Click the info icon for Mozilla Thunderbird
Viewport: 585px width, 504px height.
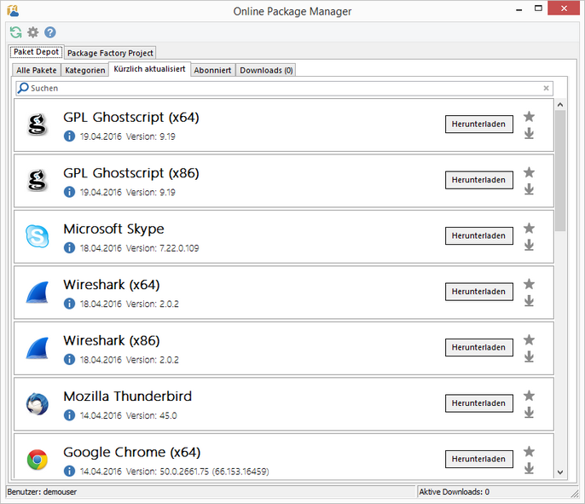pyautogui.click(x=70, y=416)
